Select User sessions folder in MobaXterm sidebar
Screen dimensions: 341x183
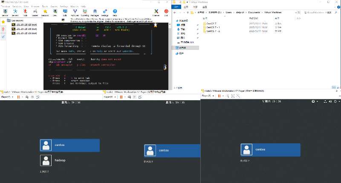(15, 20)
